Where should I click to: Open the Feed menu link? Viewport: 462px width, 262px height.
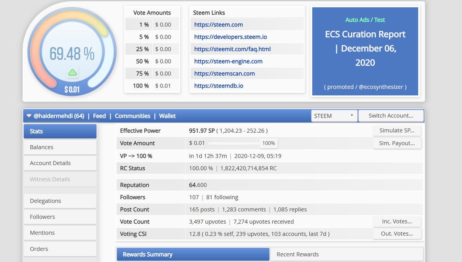coord(99,116)
